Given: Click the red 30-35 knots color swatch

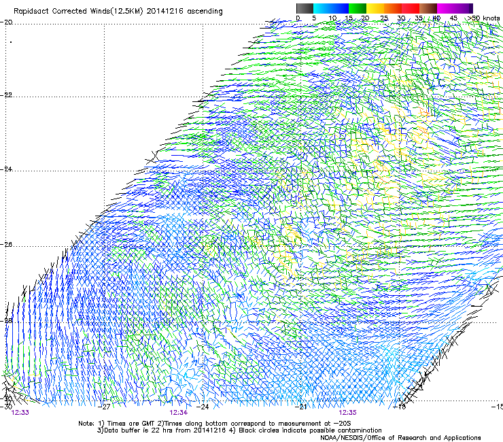Looking at the screenshot, I should pos(411,8).
